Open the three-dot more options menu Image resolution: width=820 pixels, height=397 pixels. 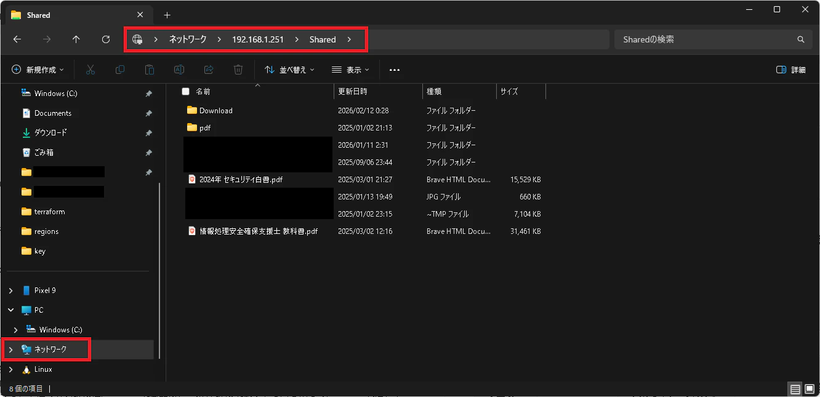395,70
